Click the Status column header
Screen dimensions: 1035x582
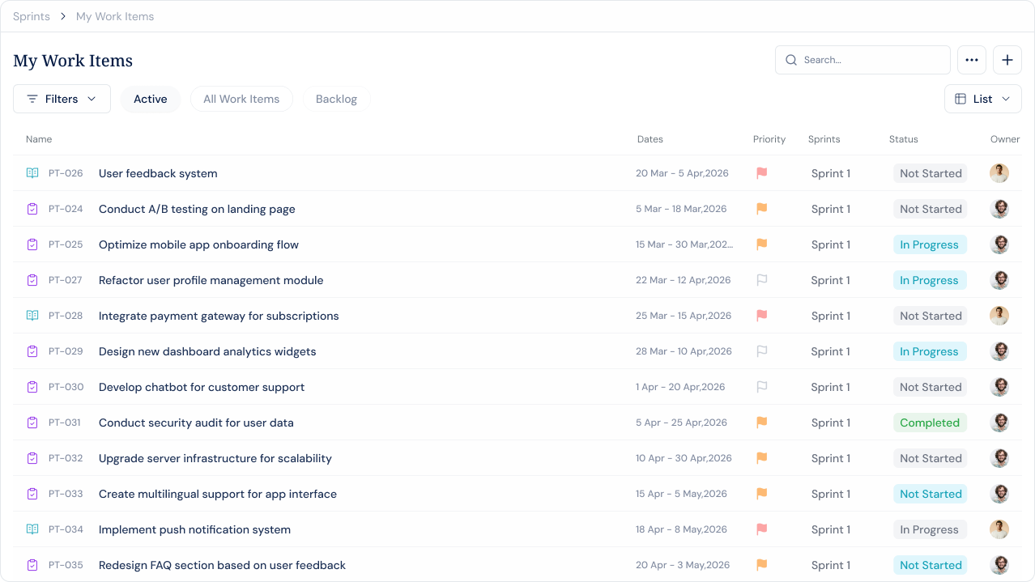(x=904, y=139)
